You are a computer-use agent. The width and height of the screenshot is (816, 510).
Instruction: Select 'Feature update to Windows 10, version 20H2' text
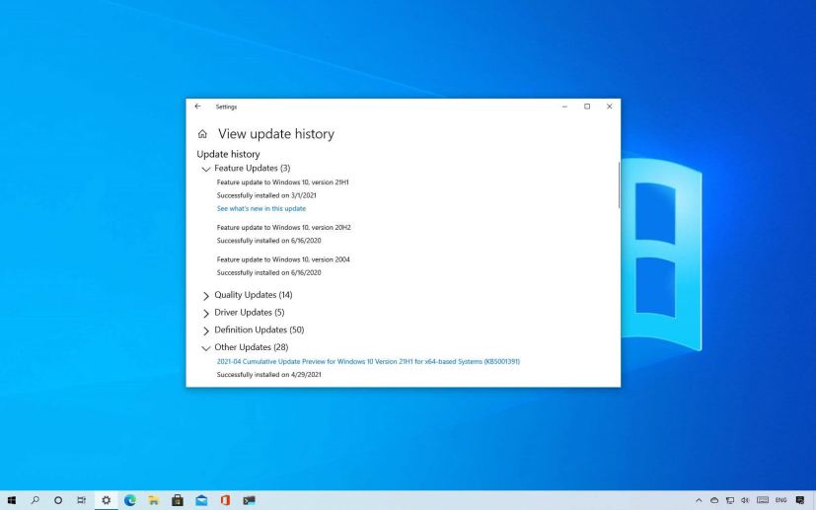pyautogui.click(x=283, y=228)
